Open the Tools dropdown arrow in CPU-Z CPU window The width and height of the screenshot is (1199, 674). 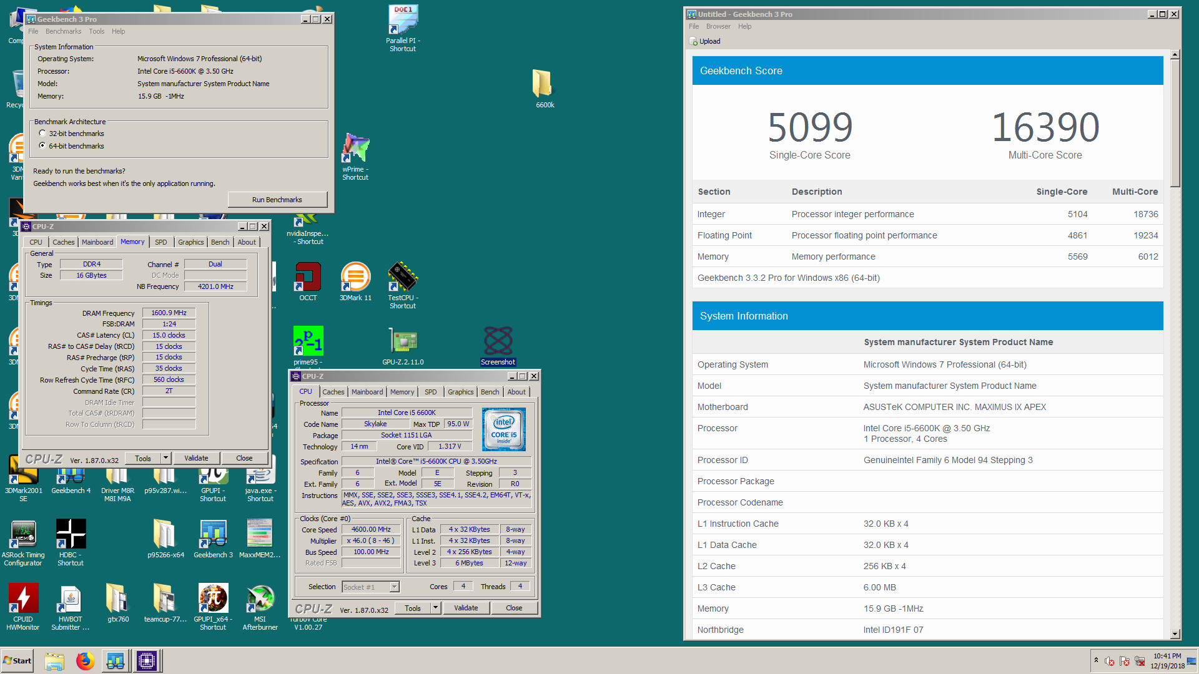click(435, 608)
